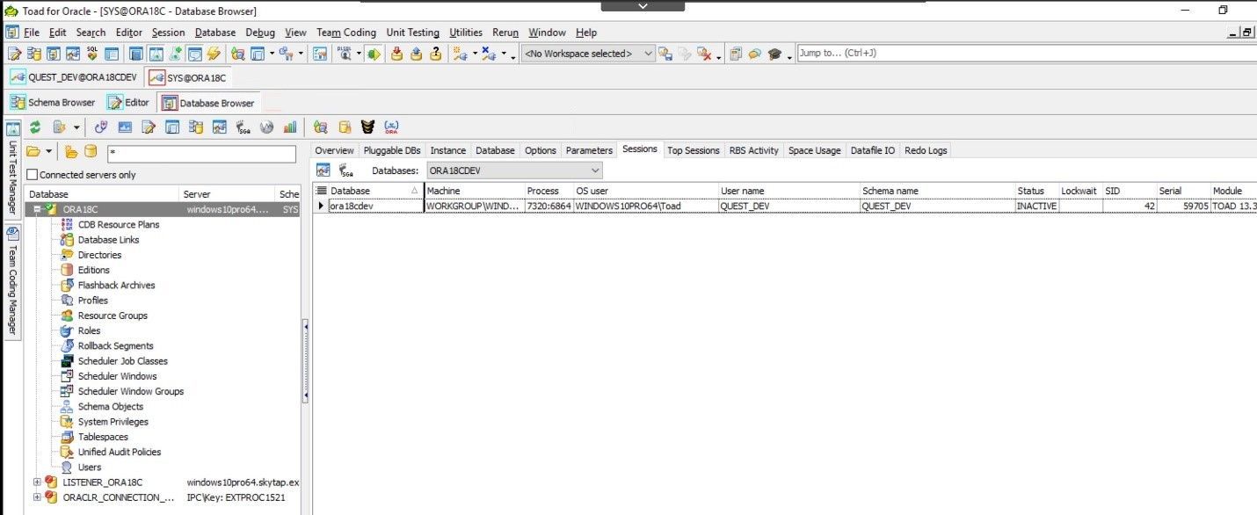This screenshot has width=1257, height=515.
Task: Click the database question mark icon
Action: pyautogui.click(x=435, y=54)
